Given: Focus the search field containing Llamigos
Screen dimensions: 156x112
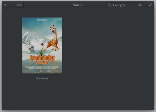Looking at the screenshot, I should point(125,5).
